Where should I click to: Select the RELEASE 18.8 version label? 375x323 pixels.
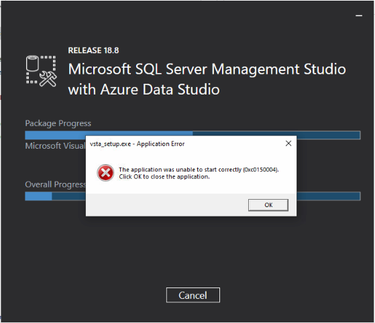click(93, 50)
